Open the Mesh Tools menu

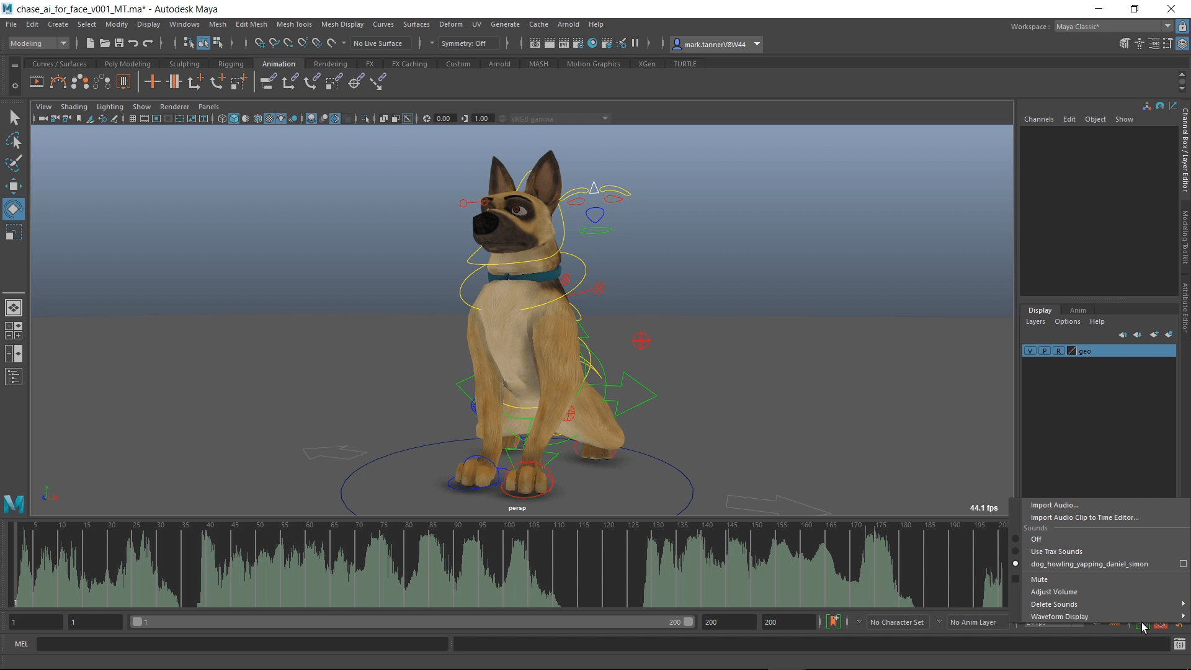click(294, 24)
